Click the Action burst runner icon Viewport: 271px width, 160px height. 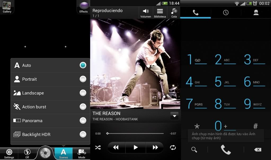[17, 107]
